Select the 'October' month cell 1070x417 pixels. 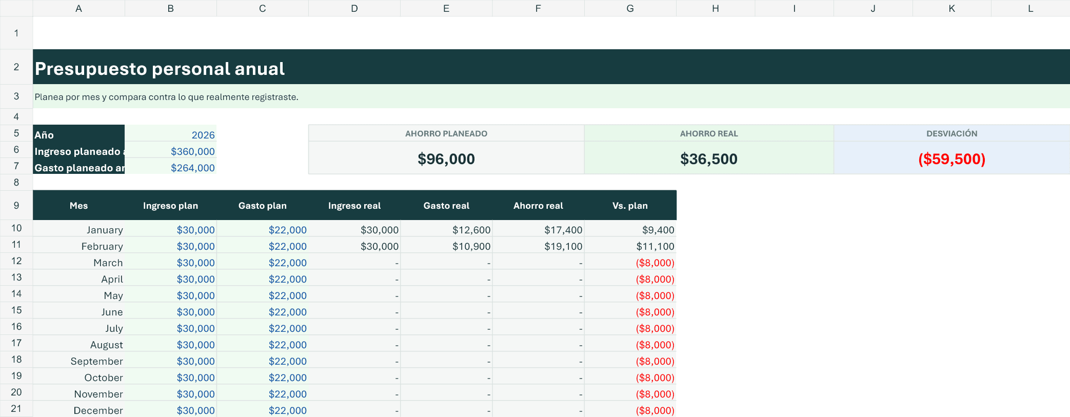79,376
